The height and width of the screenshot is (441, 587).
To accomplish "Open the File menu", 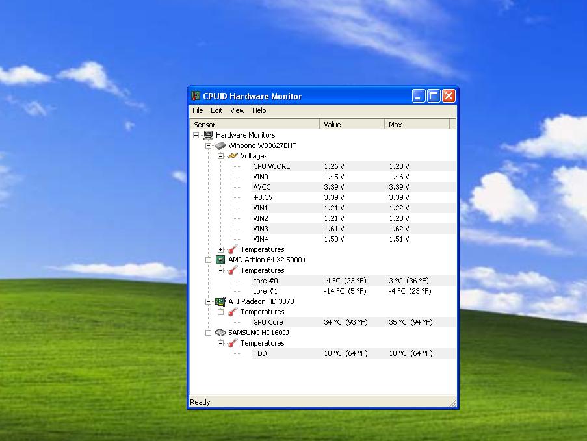I will click(198, 110).
